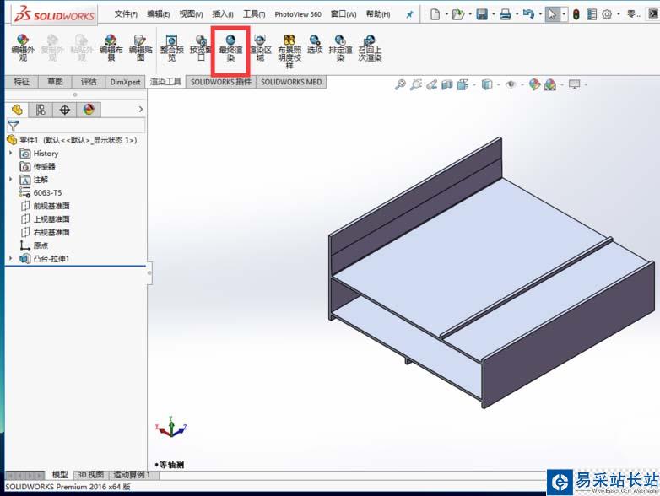
Task: Open DisplayManager color ball tab
Action: coord(89,110)
